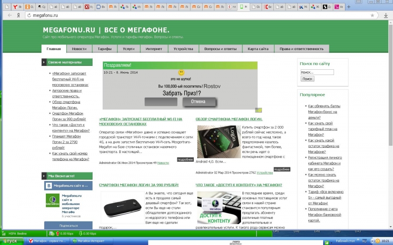Image resolution: width=393 pixels, height=245 pixels.
Task: Open the Windows пуск Start button
Action: tap(12, 241)
